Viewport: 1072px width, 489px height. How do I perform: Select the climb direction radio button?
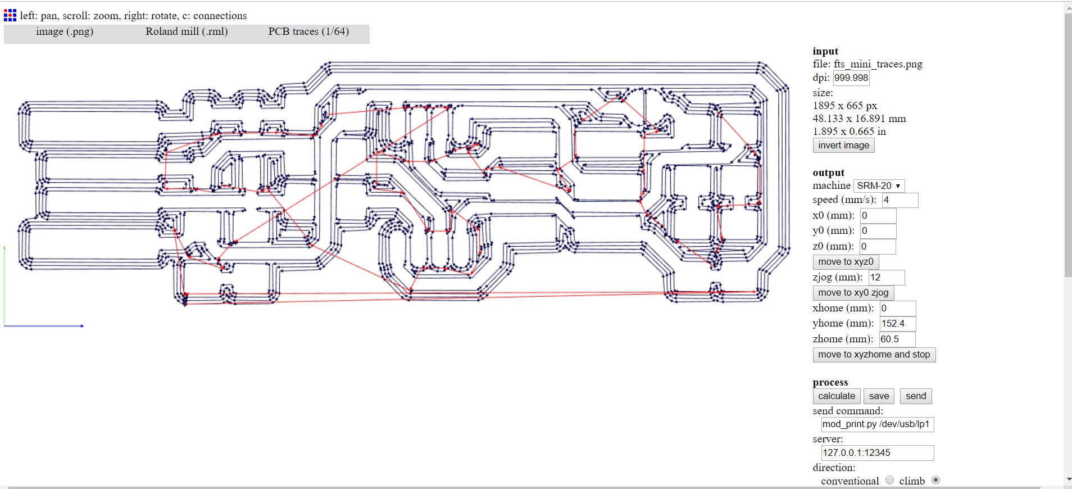click(935, 480)
